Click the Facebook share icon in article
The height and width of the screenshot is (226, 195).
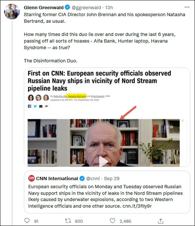[29, 106]
